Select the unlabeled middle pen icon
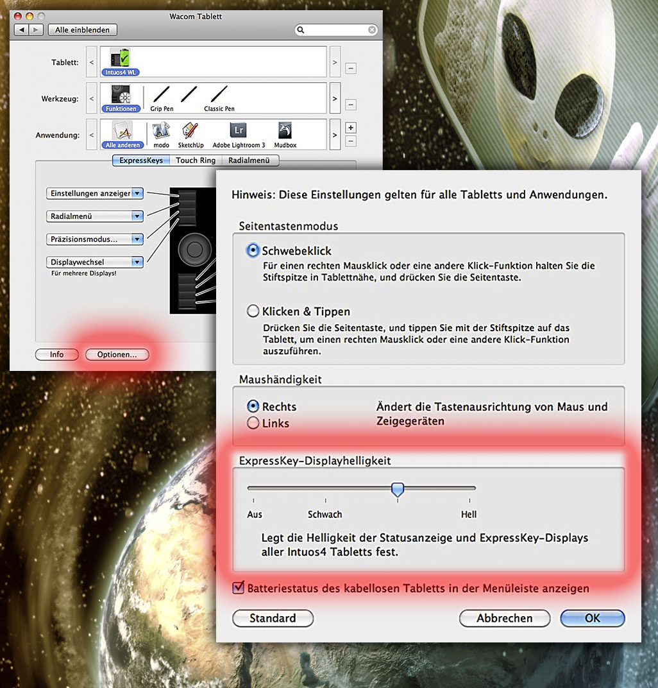The width and height of the screenshot is (658, 688). point(189,94)
